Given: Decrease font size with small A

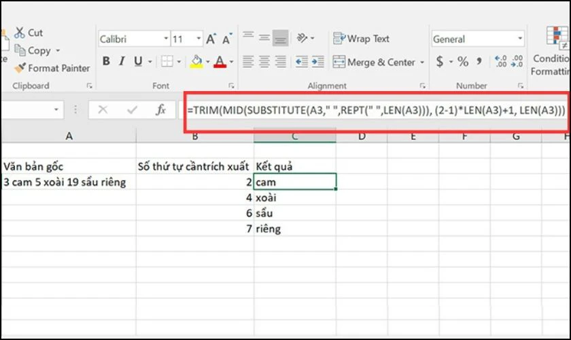Looking at the screenshot, I should 227,39.
